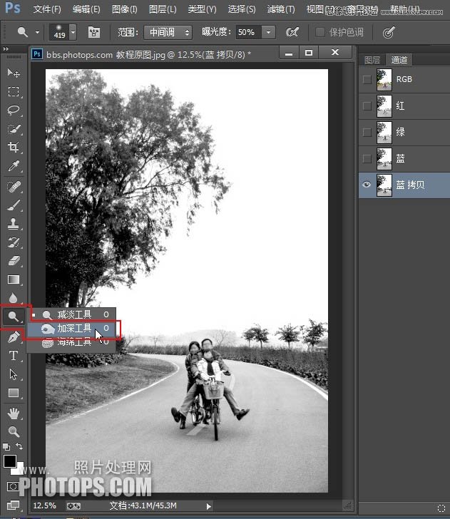Viewport: 450px width, 519px height.
Task: Select the Eyedropper tool
Action: [14, 166]
